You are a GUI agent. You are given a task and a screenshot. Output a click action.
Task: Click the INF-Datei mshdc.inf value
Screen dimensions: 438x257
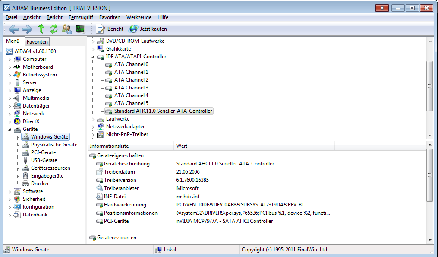pos(188,197)
